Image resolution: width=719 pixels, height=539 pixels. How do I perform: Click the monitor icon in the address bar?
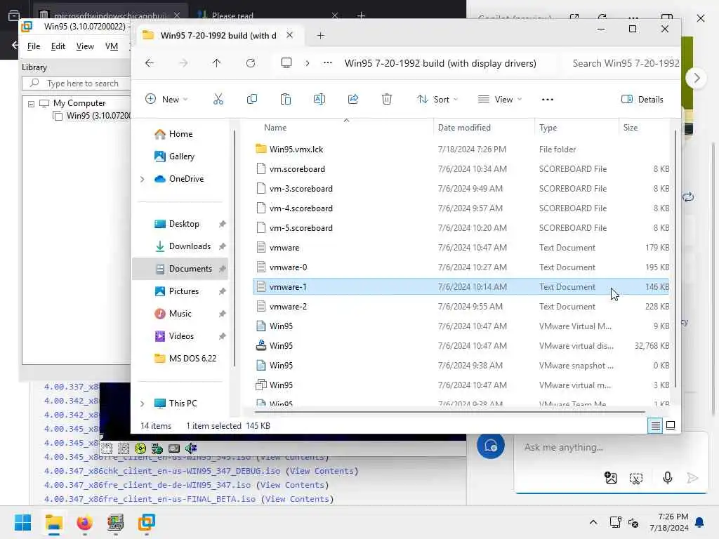pyautogui.click(x=286, y=62)
